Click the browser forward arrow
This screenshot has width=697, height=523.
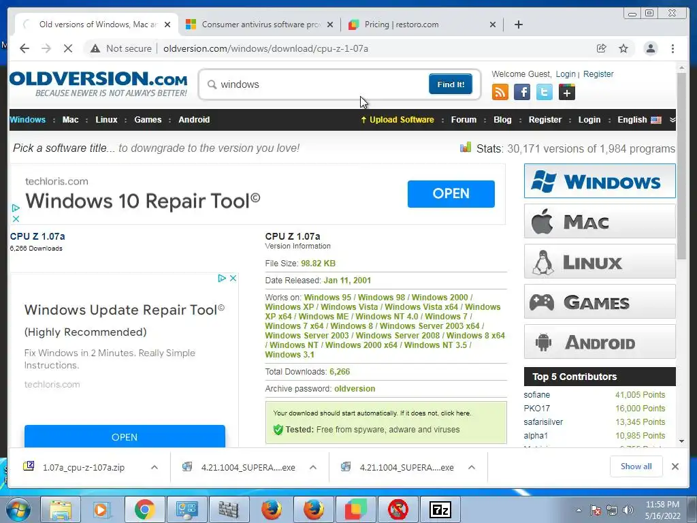46,48
